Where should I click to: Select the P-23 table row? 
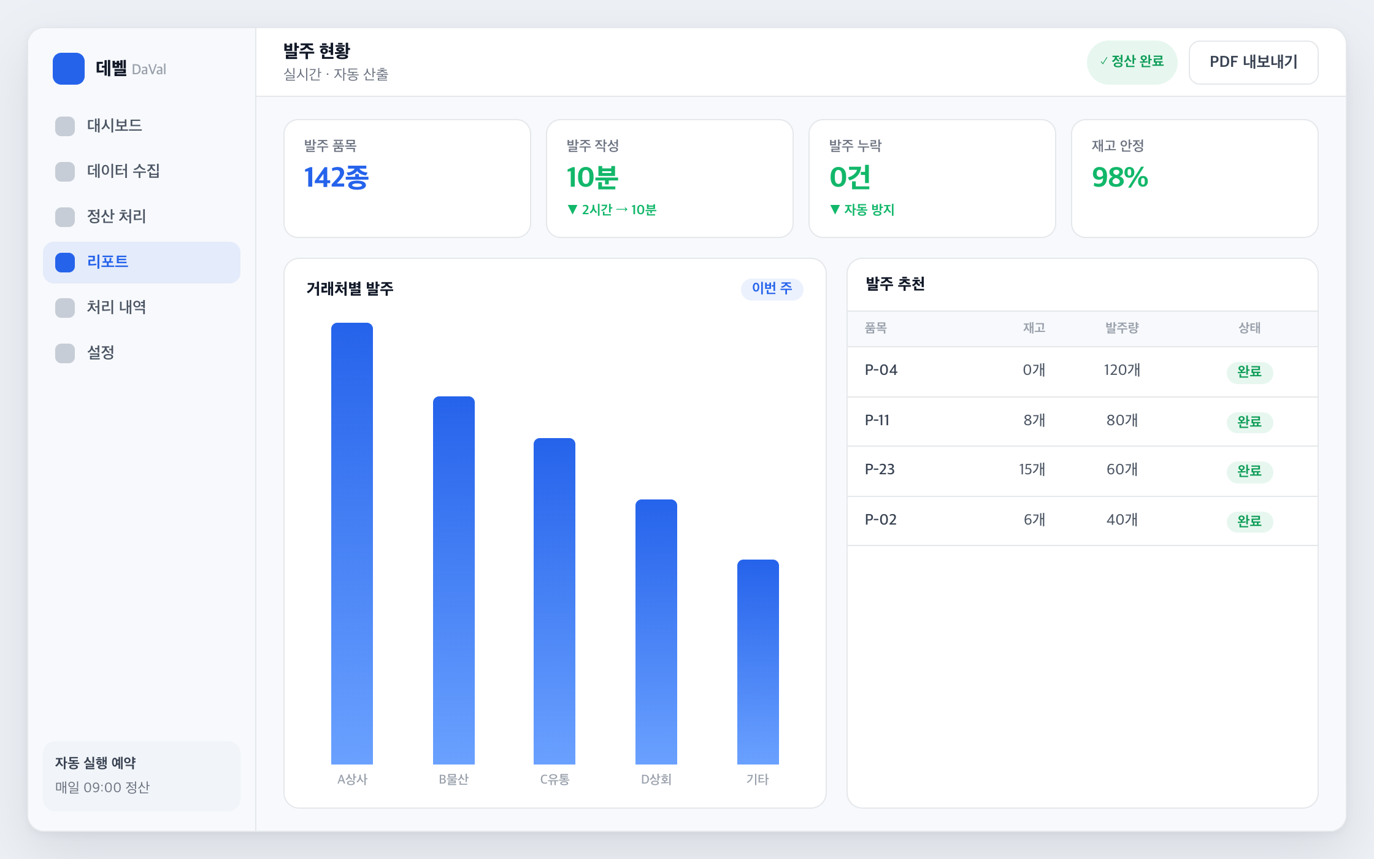pyautogui.click(x=1083, y=471)
